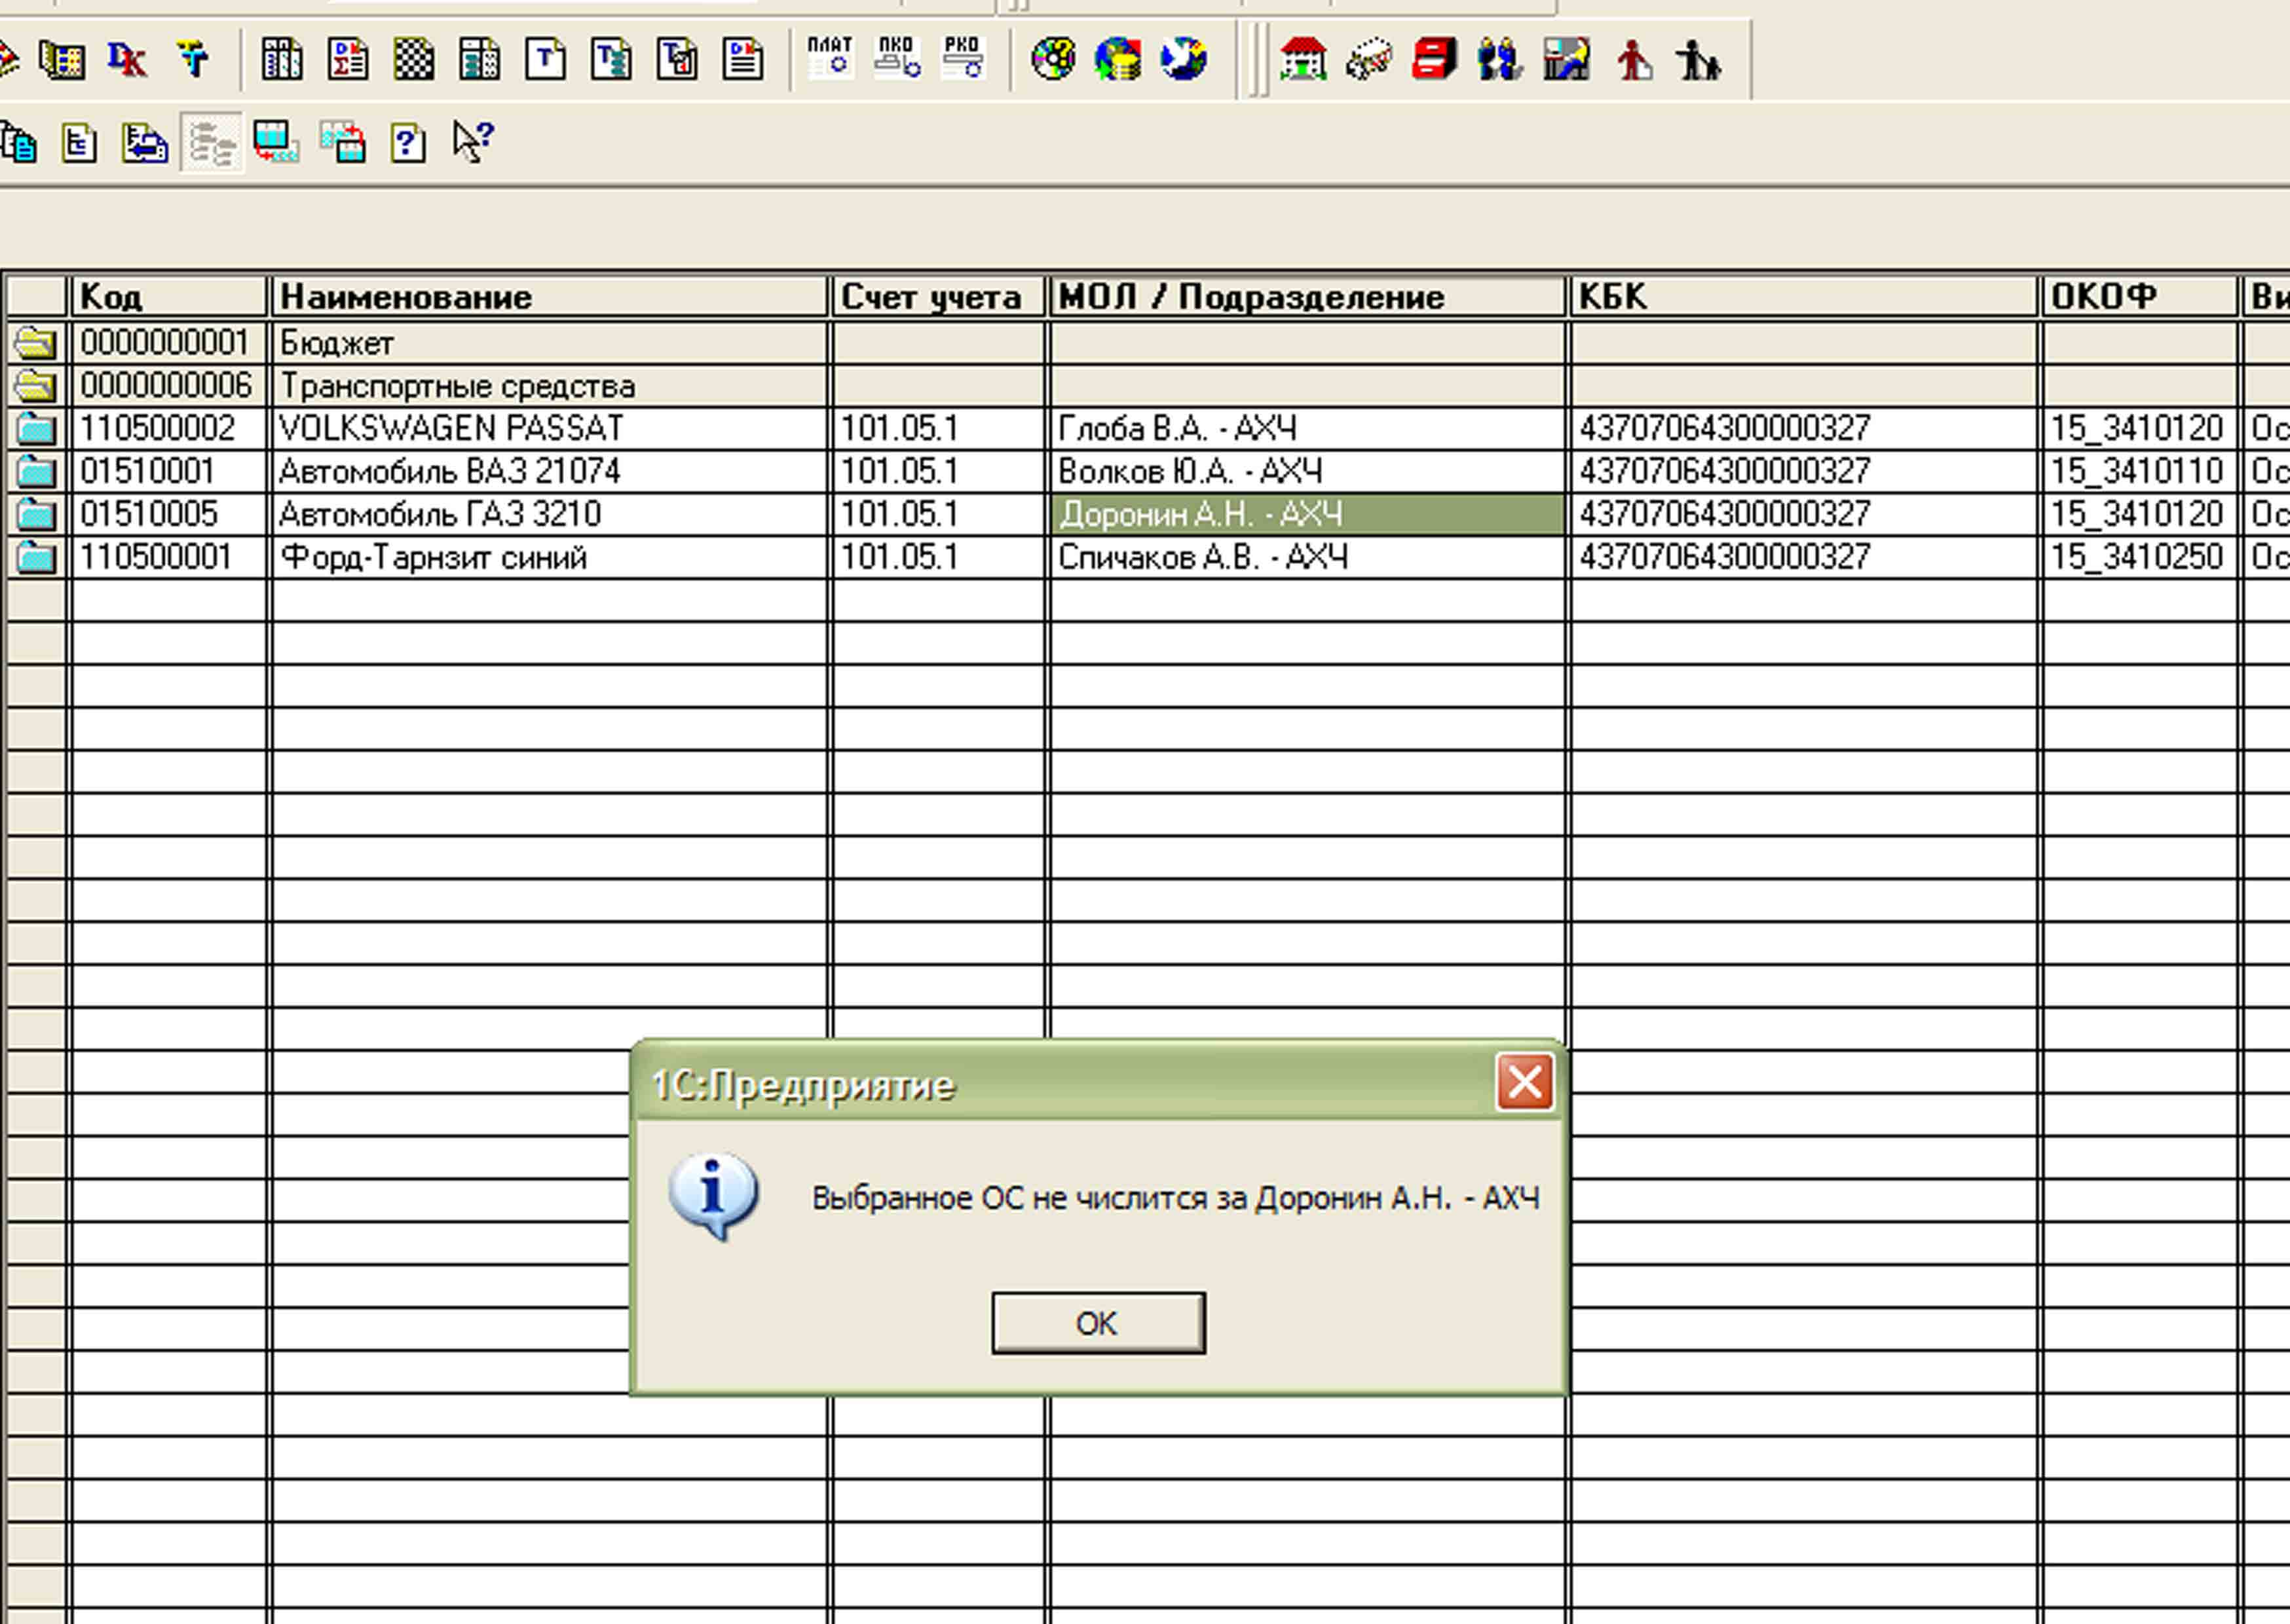2290x1624 pixels.
Task: Select the VOLKSWAGEN PASSAT row name
Action: (450, 429)
